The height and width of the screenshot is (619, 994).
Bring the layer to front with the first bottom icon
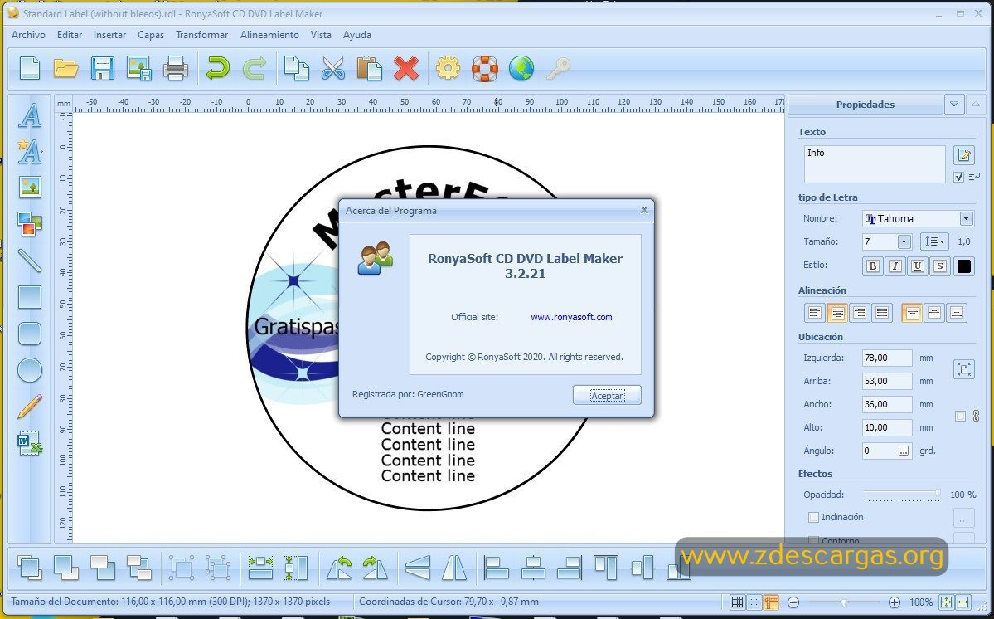pyautogui.click(x=29, y=567)
